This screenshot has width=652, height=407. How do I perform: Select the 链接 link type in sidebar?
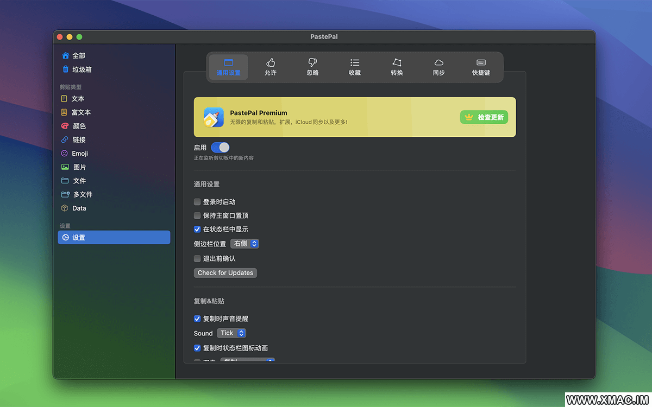[x=79, y=140]
